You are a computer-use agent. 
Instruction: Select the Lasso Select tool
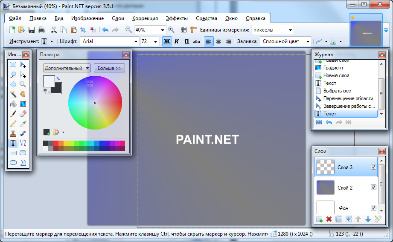point(13,75)
